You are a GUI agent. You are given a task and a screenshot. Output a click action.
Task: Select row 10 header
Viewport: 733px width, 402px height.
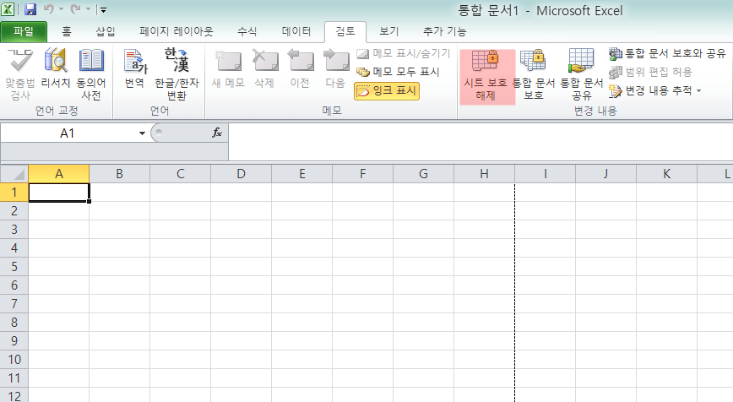(x=14, y=360)
